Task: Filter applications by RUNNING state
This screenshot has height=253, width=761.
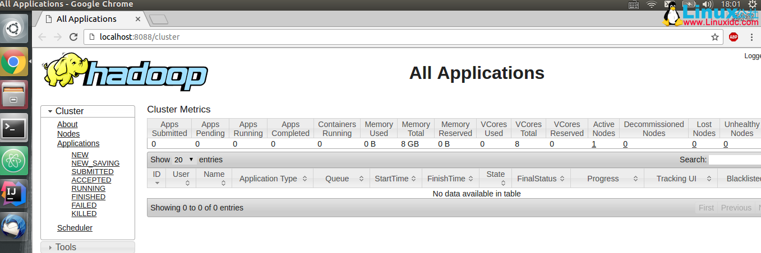Action: 89,189
